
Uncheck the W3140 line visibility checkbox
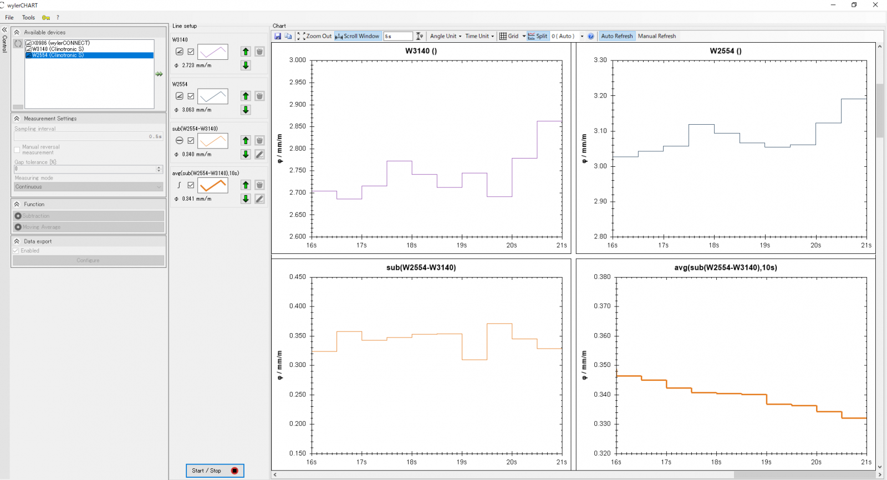pyautogui.click(x=191, y=52)
